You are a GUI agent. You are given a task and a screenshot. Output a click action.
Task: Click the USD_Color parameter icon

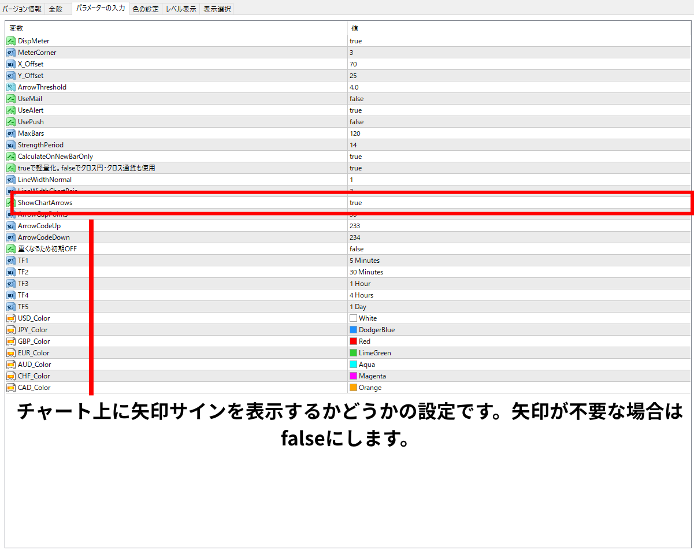(x=10, y=318)
